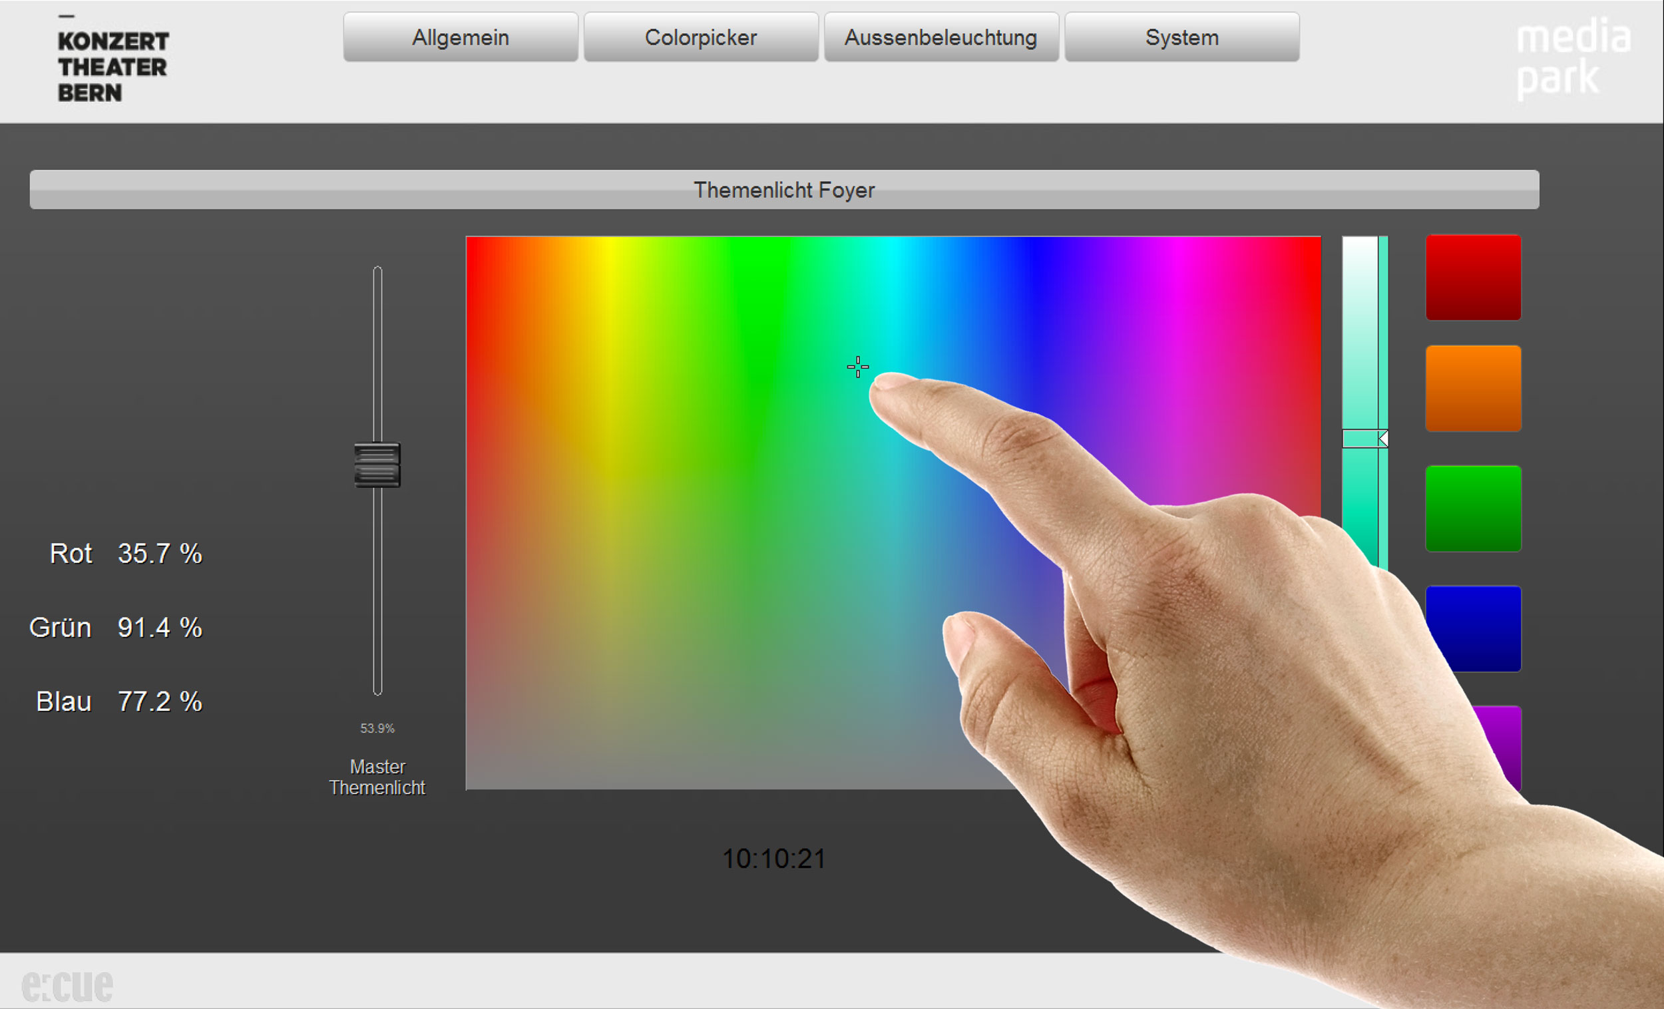Open the Aussenbeleuchtung tab
Viewport: 1664px width, 1009px height.
940,37
